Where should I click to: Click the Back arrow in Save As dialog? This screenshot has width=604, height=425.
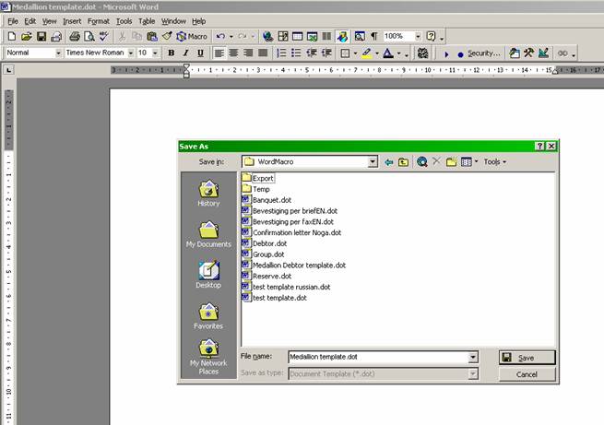[x=388, y=161]
